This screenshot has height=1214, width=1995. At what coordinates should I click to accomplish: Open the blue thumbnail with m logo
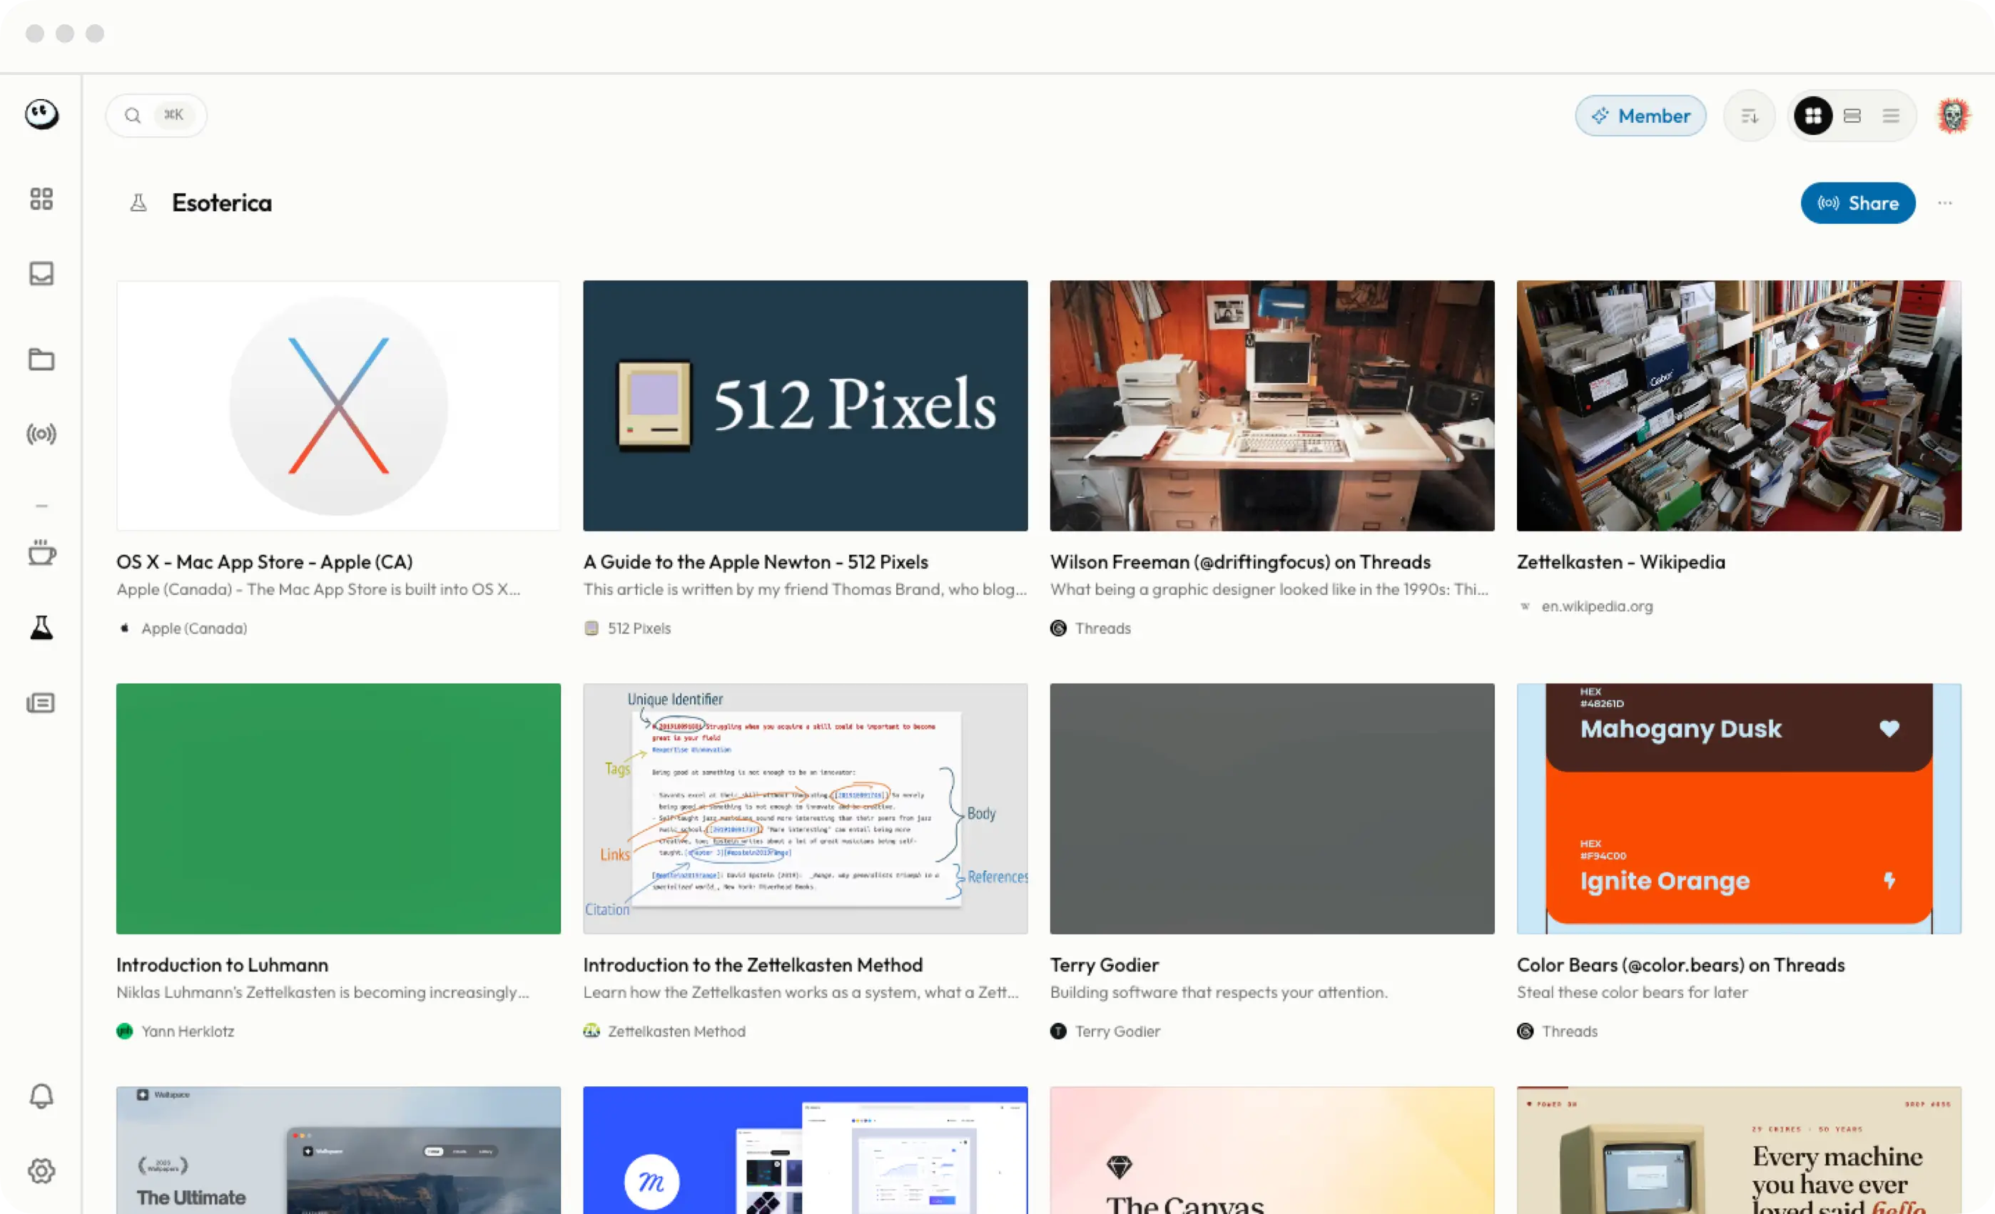pos(805,1150)
